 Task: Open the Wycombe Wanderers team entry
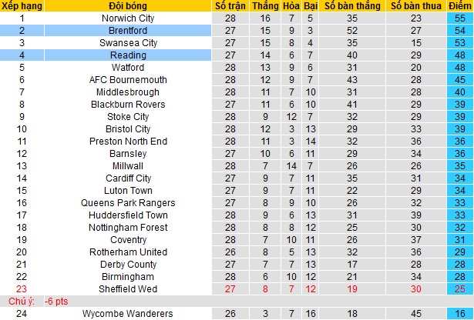pyautogui.click(x=128, y=314)
